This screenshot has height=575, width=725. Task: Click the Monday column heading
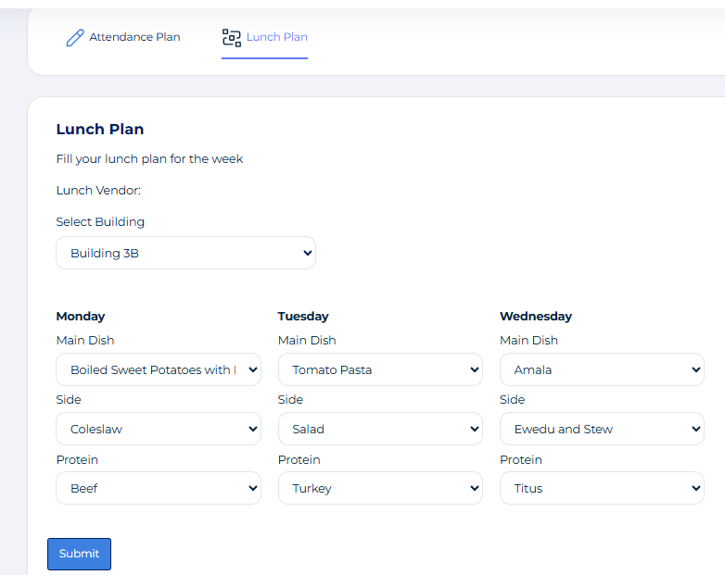tap(81, 316)
